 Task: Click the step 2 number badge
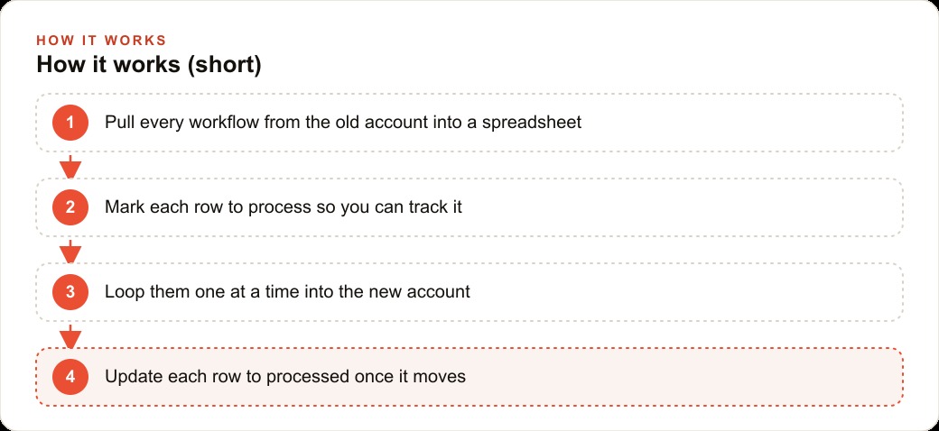pos(70,207)
